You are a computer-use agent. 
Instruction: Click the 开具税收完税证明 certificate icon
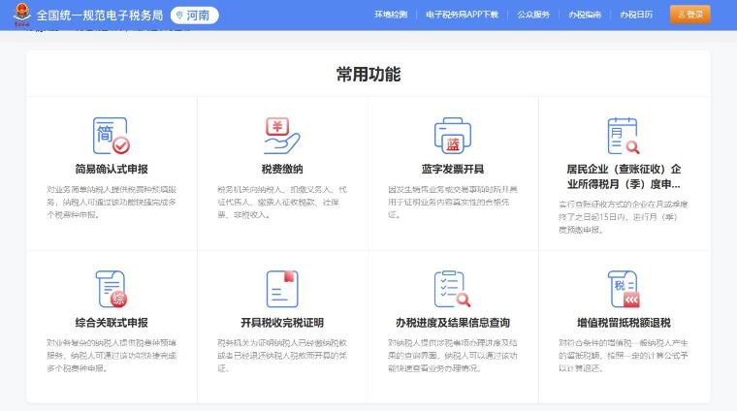coord(281,289)
